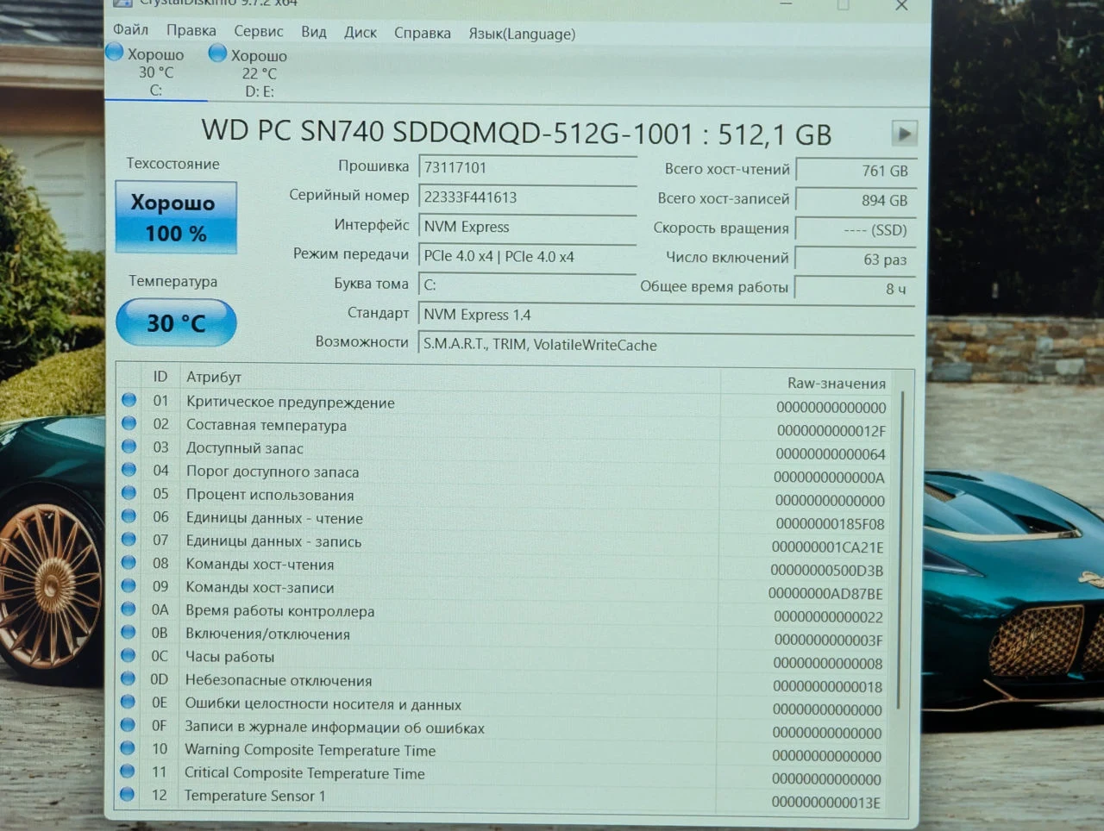Click the 30 °C temperature button
This screenshot has height=831, width=1104.
[x=176, y=322]
